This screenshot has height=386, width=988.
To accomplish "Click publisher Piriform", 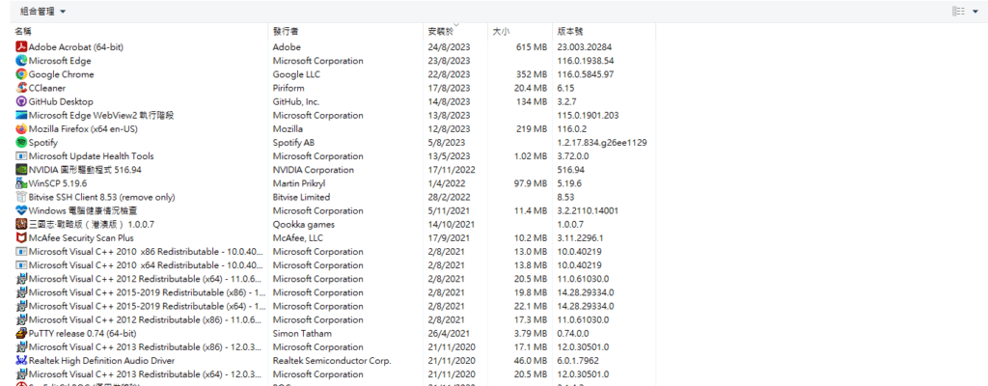I will (x=288, y=88).
